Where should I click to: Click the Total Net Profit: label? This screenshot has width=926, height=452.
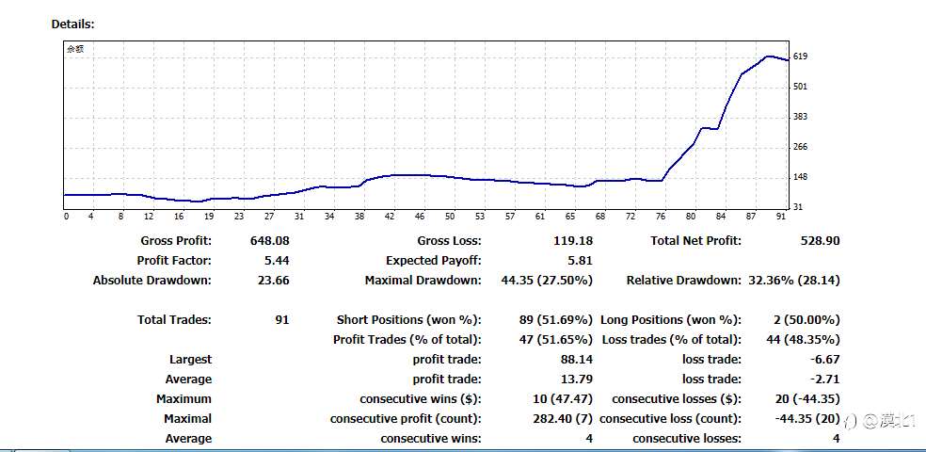coord(695,241)
